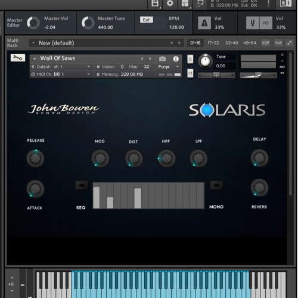Toggle the Ext sync button
This screenshot has width=298, height=298.
147,20
